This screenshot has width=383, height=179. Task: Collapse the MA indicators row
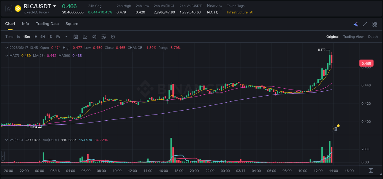pyautogui.click(x=6, y=56)
